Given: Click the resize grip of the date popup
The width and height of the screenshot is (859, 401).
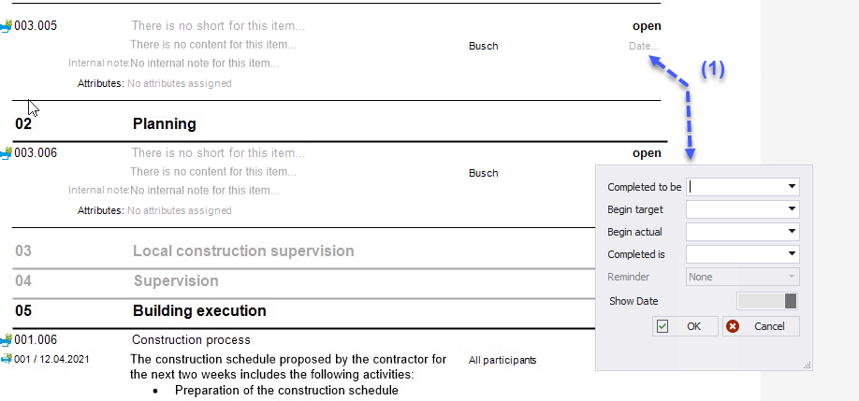Looking at the screenshot, I should 807,365.
